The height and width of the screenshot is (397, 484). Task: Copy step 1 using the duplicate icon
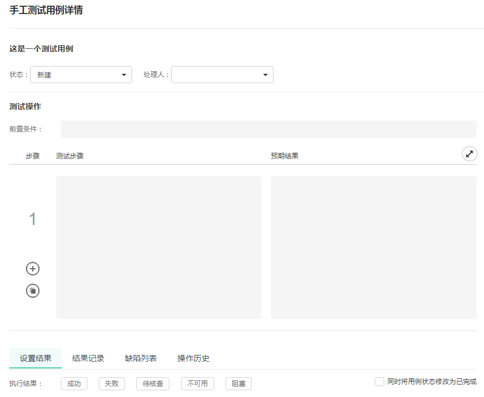point(32,290)
